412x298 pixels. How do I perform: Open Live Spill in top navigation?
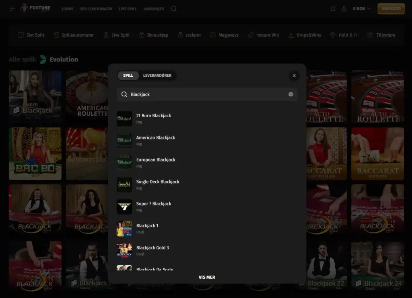click(128, 9)
